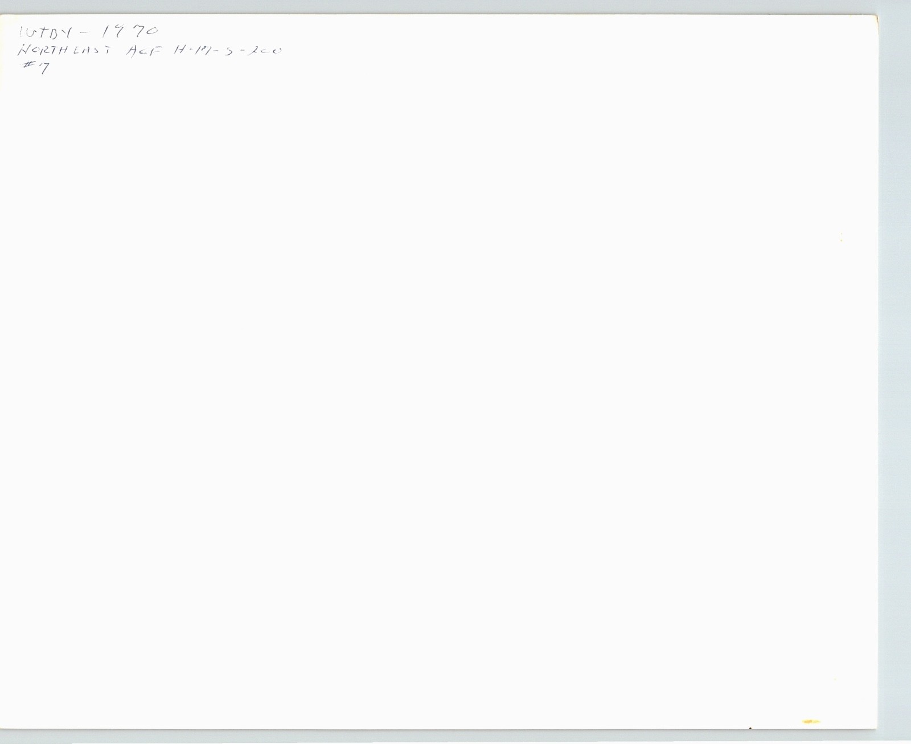Click the yellow stain near bottom corner
Viewport: 911px width, 744px height.
click(x=811, y=722)
